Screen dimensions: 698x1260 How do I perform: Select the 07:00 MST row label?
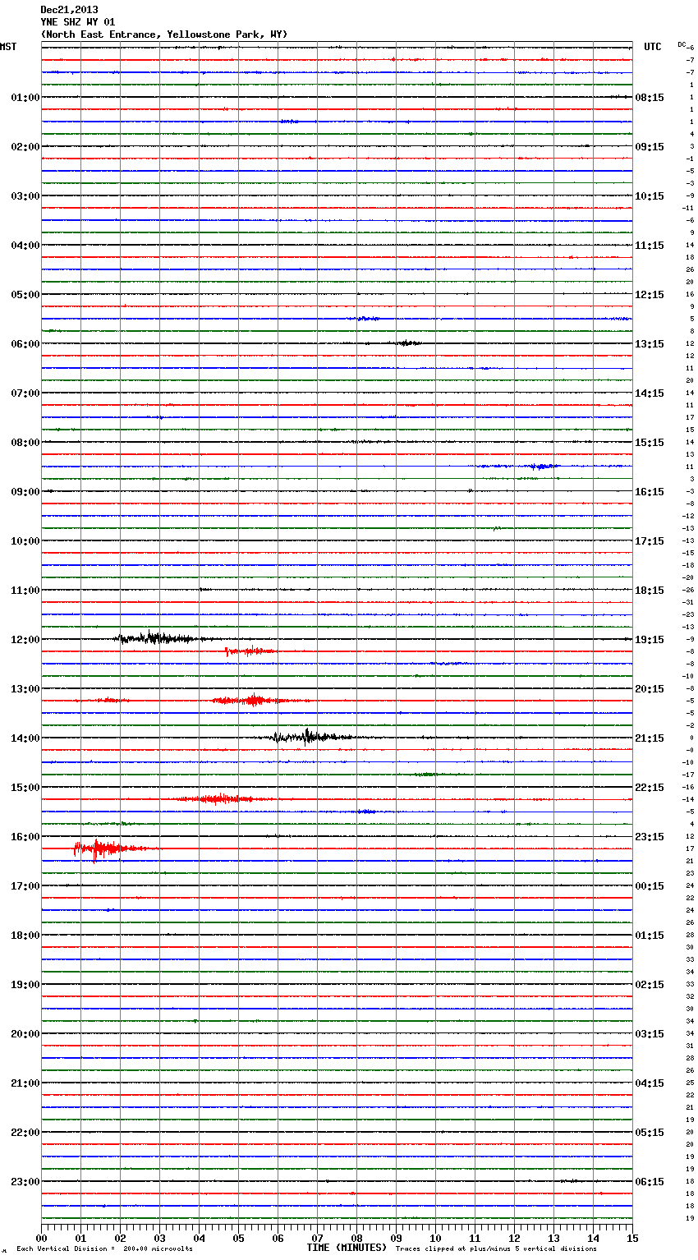[x=25, y=393]
